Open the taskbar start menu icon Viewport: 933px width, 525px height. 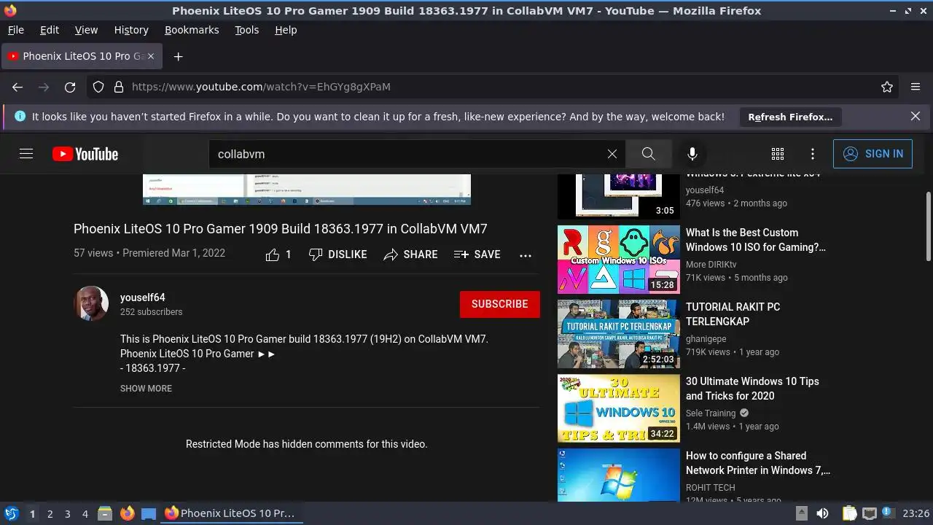tap(11, 513)
